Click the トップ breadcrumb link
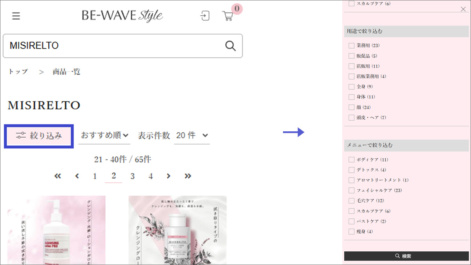 coord(18,72)
